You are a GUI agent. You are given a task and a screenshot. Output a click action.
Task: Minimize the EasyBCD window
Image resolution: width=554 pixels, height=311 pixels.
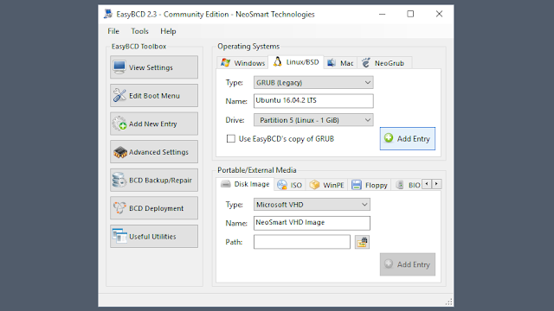pyautogui.click(x=382, y=14)
